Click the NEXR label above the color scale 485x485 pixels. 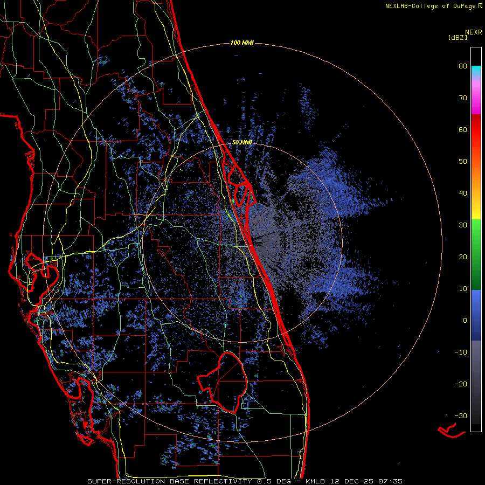(x=474, y=32)
